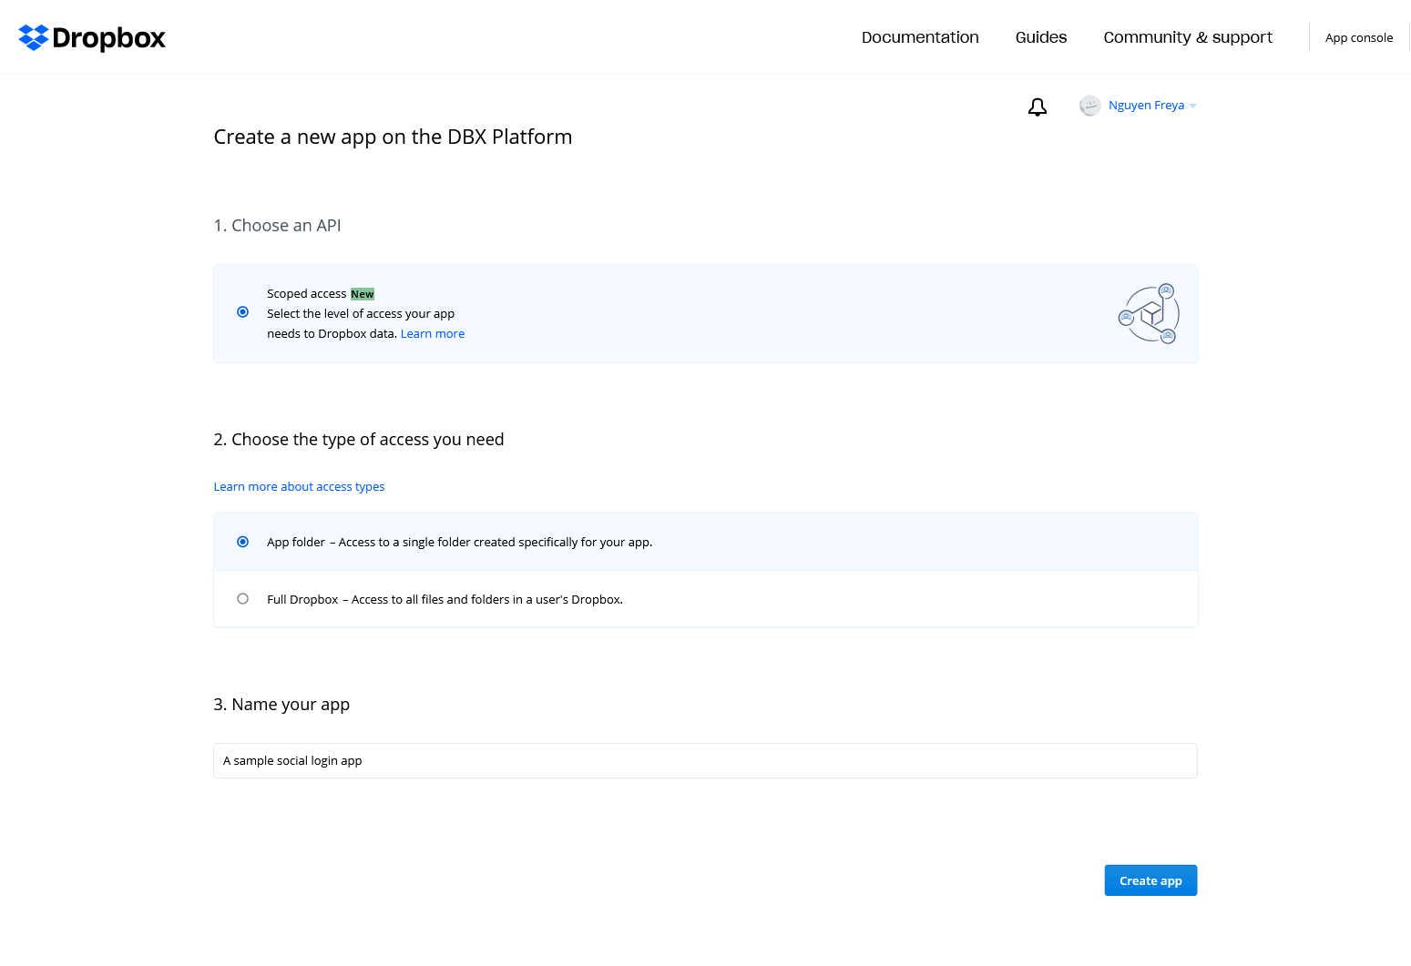Image resolution: width=1411 pixels, height=966 pixels.
Task: Open the notifications bell
Action: click(x=1038, y=107)
